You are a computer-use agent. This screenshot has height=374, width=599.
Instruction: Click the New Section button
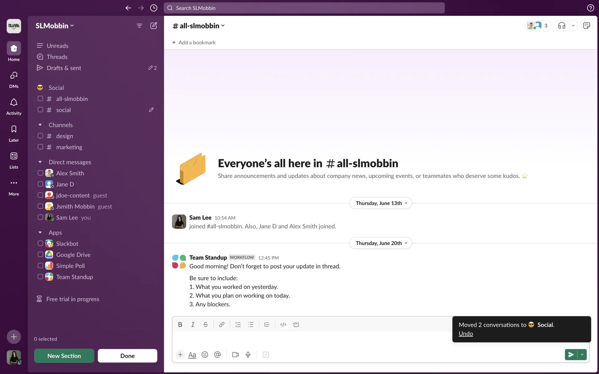64,356
